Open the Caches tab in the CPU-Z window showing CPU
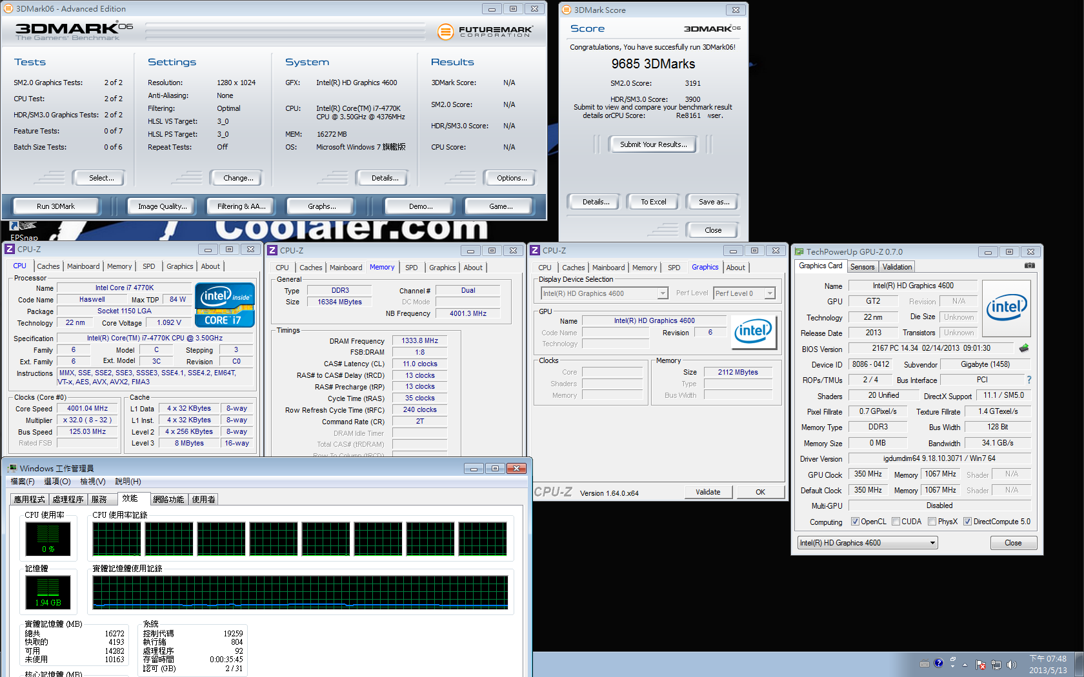 point(48,266)
